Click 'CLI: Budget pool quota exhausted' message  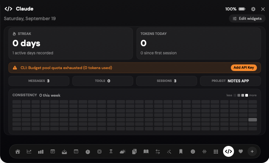66,68
